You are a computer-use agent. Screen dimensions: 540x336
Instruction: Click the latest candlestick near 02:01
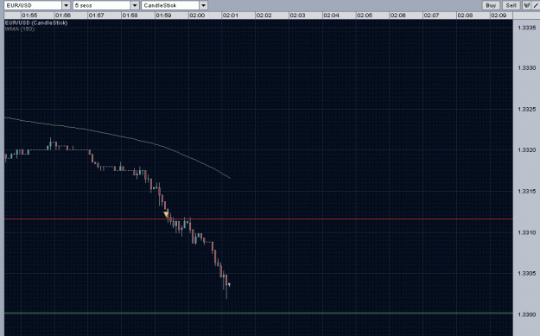(229, 284)
